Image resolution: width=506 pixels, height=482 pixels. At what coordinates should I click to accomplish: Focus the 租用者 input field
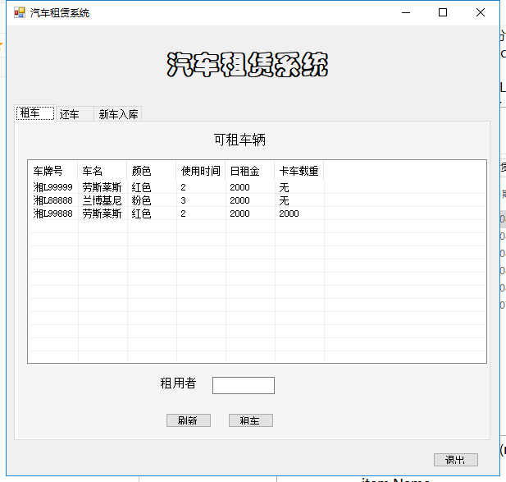[244, 385]
